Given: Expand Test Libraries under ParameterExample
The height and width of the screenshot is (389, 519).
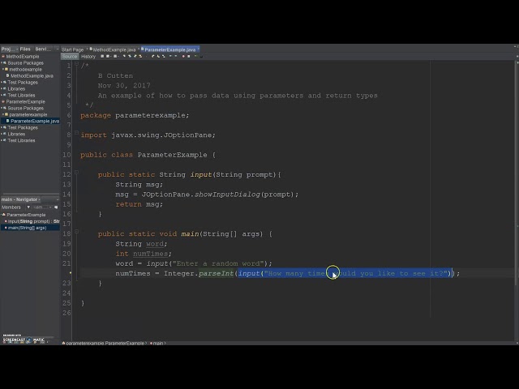Looking at the screenshot, I should pyautogui.click(x=2, y=140).
